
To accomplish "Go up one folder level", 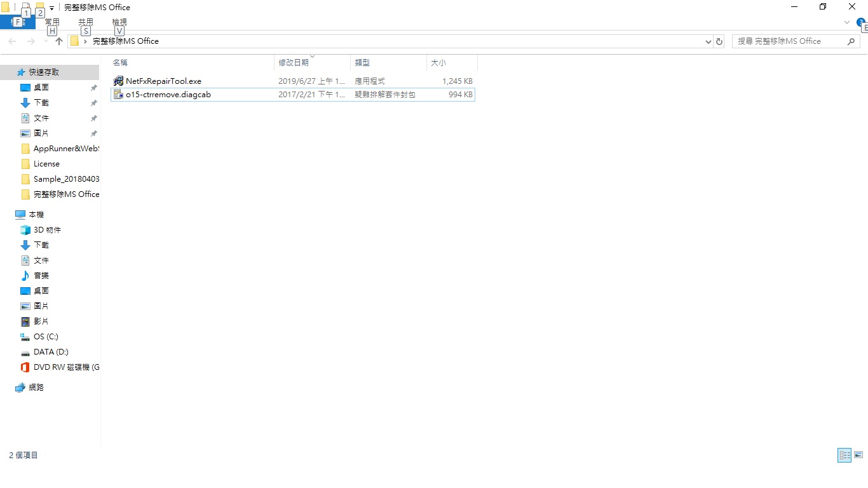I will [x=59, y=41].
